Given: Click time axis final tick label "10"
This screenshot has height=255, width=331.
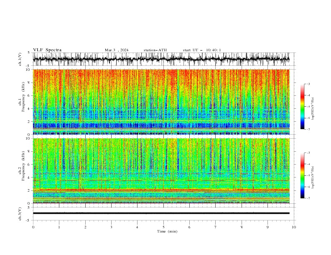Looking at the screenshot, I should [x=294, y=227].
